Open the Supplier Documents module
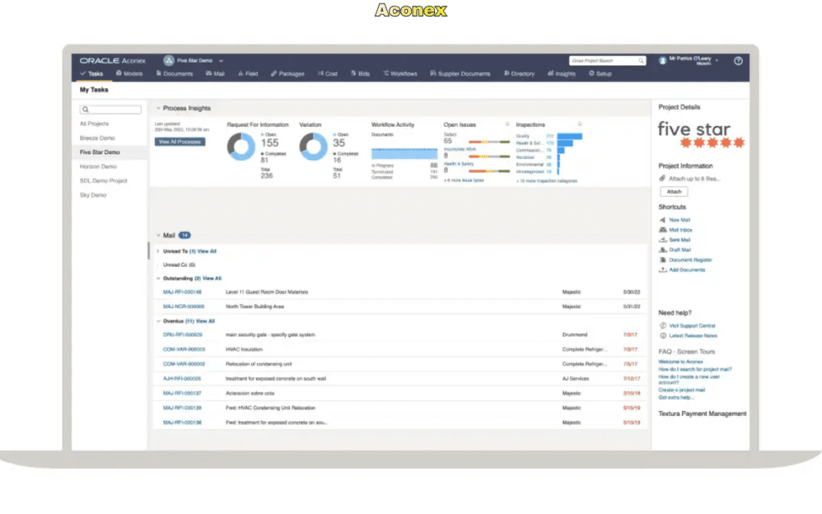 tap(460, 74)
